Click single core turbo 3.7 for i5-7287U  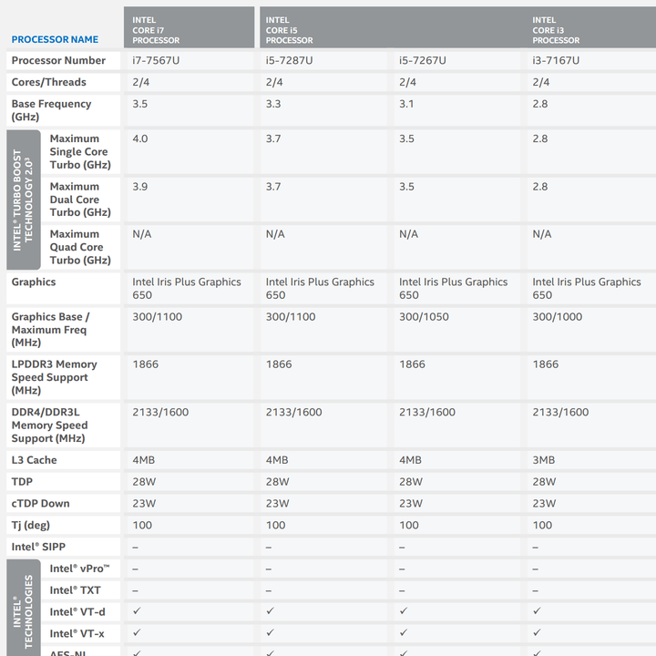click(273, 138)
